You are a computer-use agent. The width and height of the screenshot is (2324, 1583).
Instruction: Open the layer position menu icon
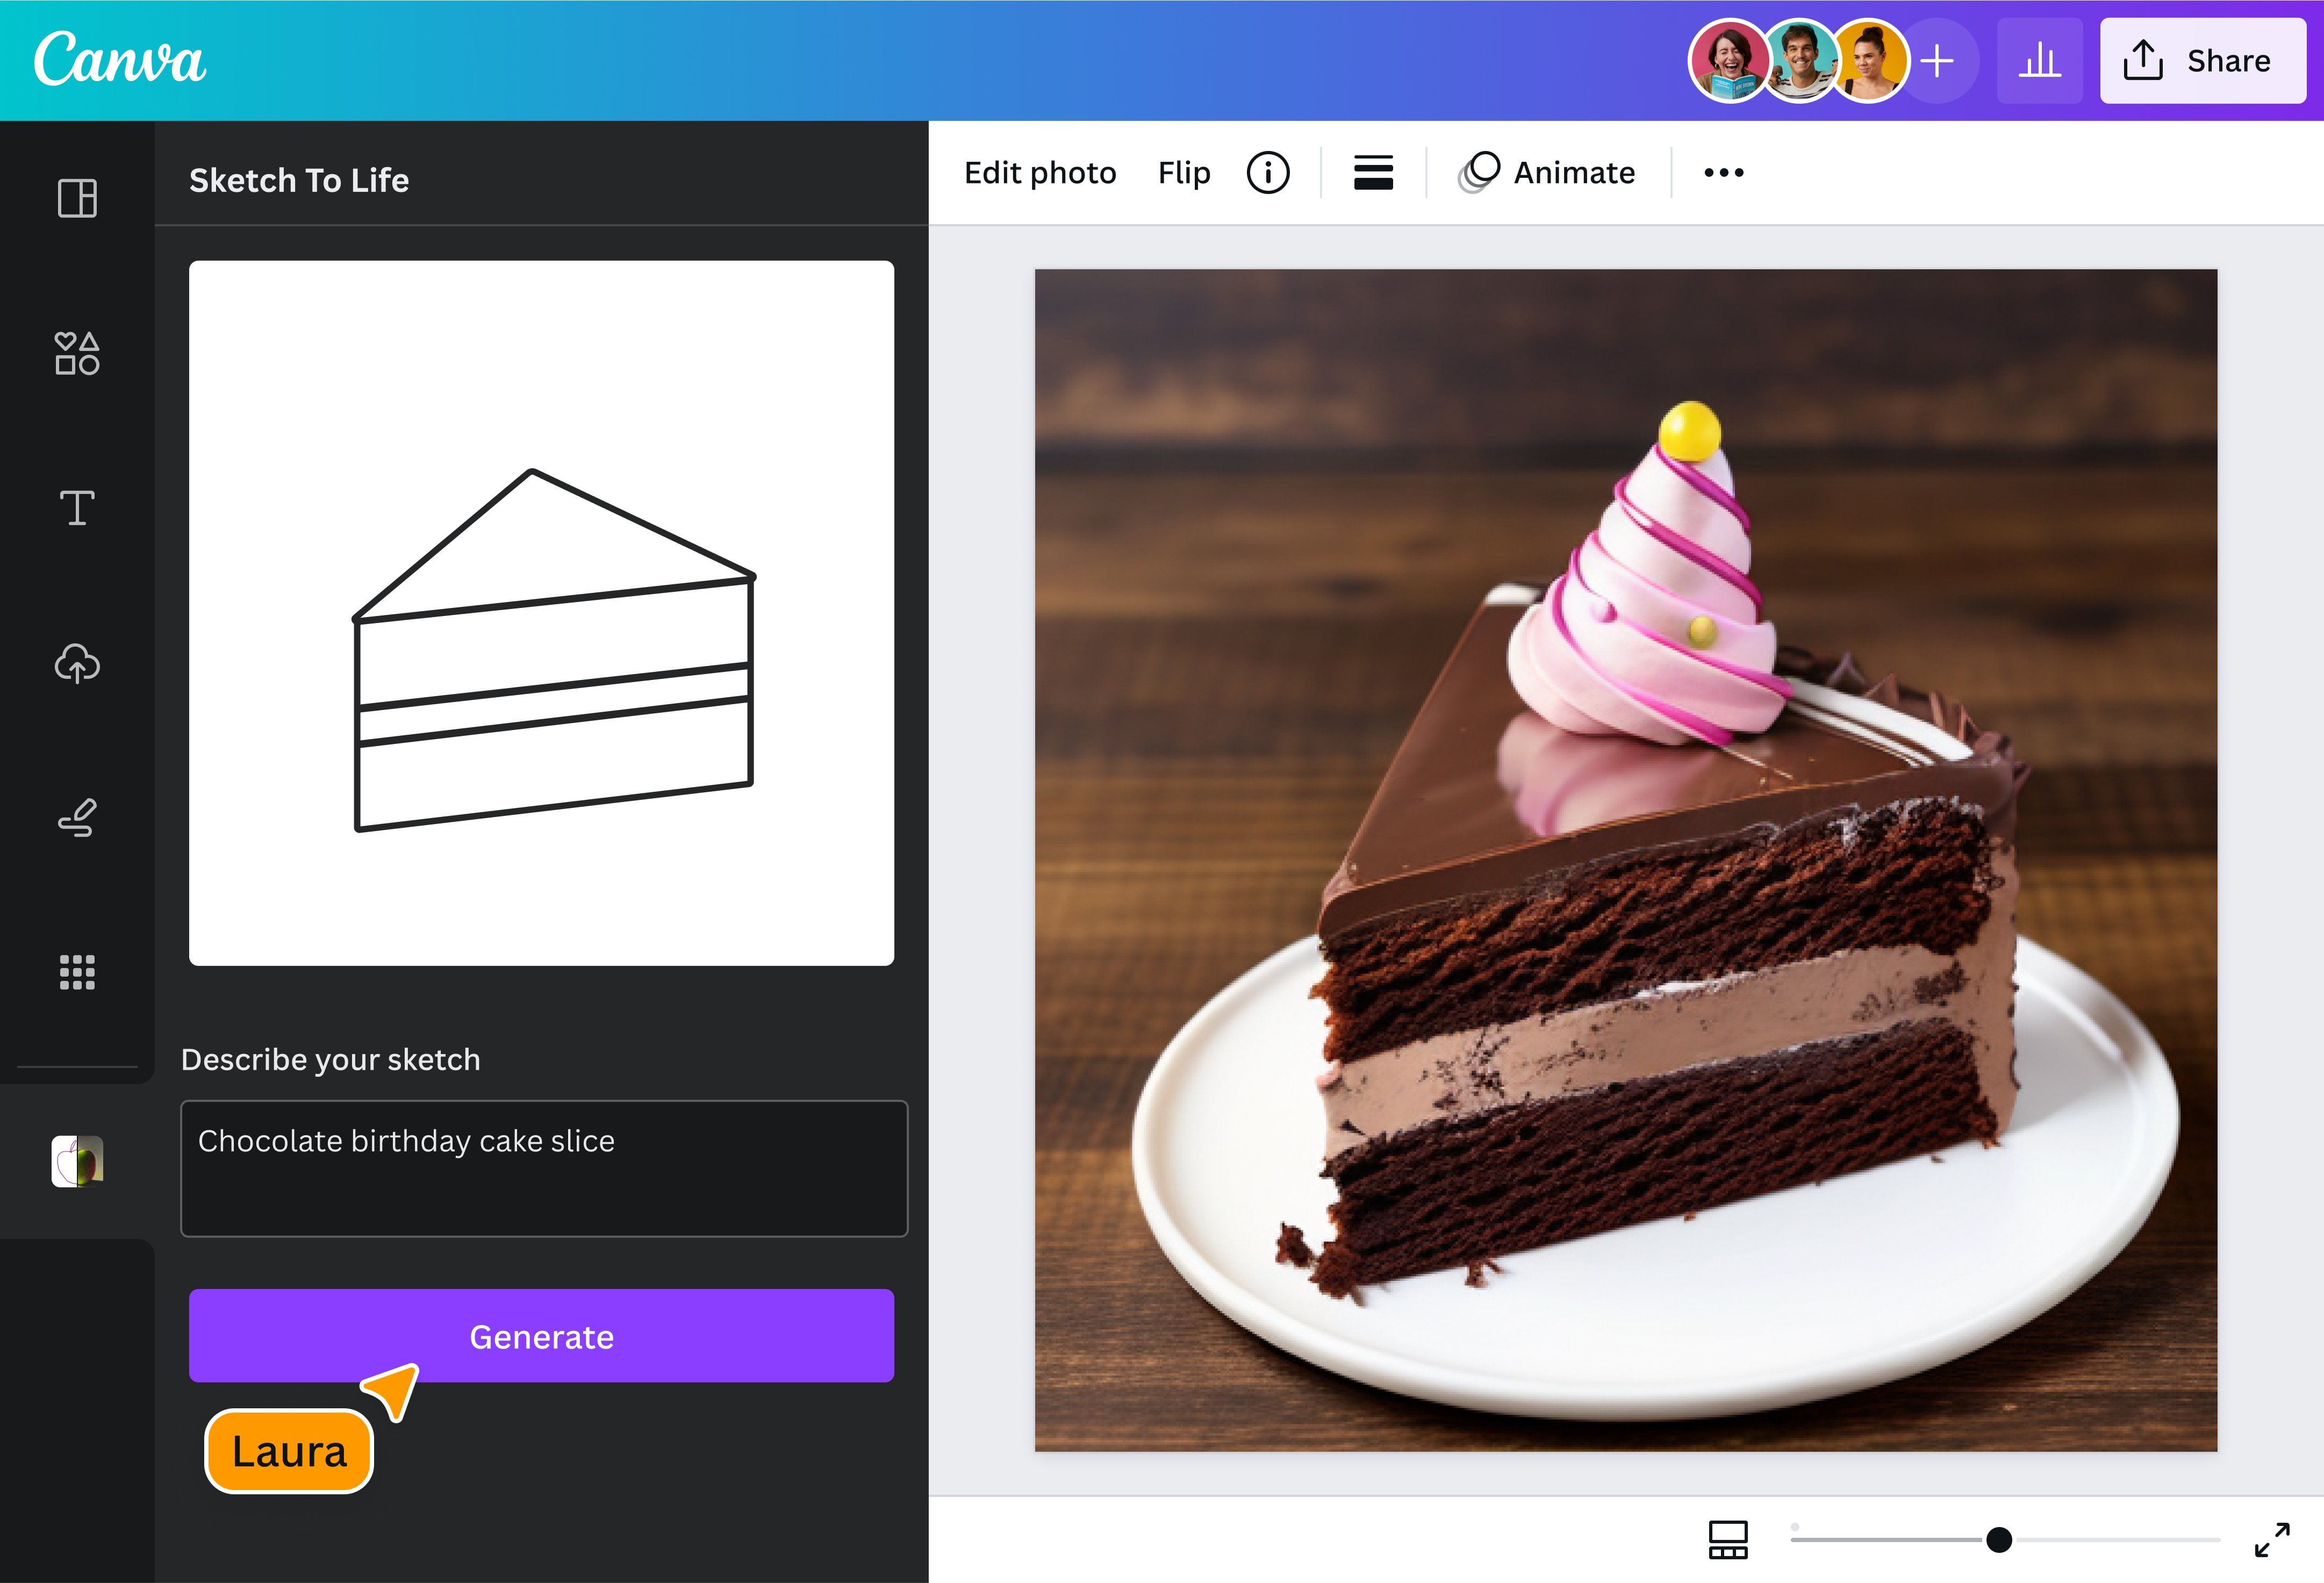click(x=1371, y=171)
